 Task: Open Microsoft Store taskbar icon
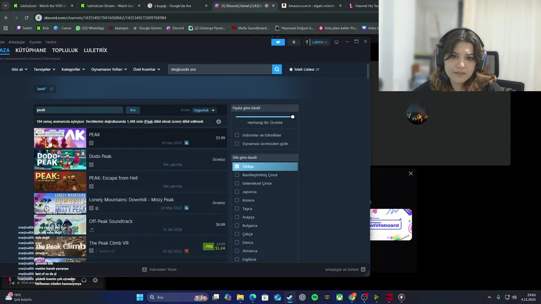265,297
